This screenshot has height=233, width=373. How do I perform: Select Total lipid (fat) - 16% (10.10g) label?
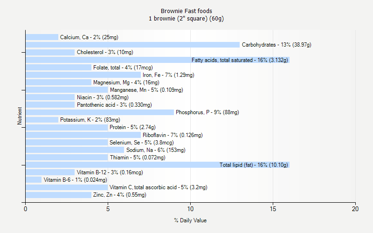pos(254,165)
